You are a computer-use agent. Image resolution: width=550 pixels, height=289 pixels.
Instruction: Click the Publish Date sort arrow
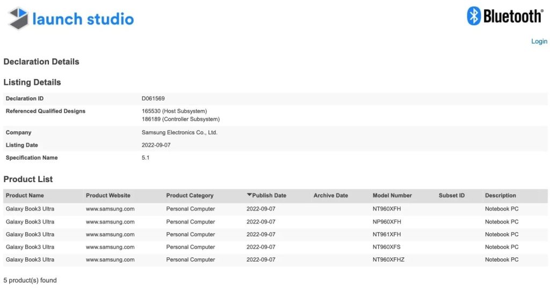[x=249, y=194]
